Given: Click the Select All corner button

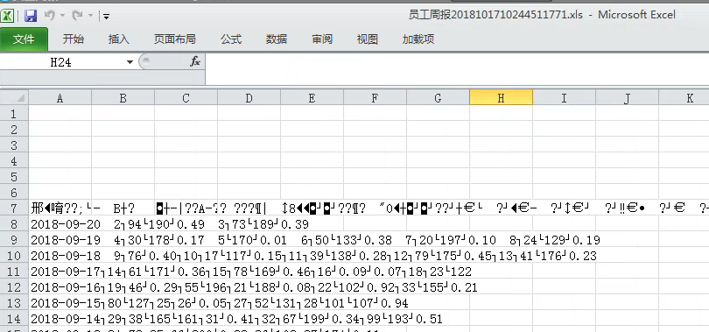Looking at the screenshot, I should tap(15, 98).
